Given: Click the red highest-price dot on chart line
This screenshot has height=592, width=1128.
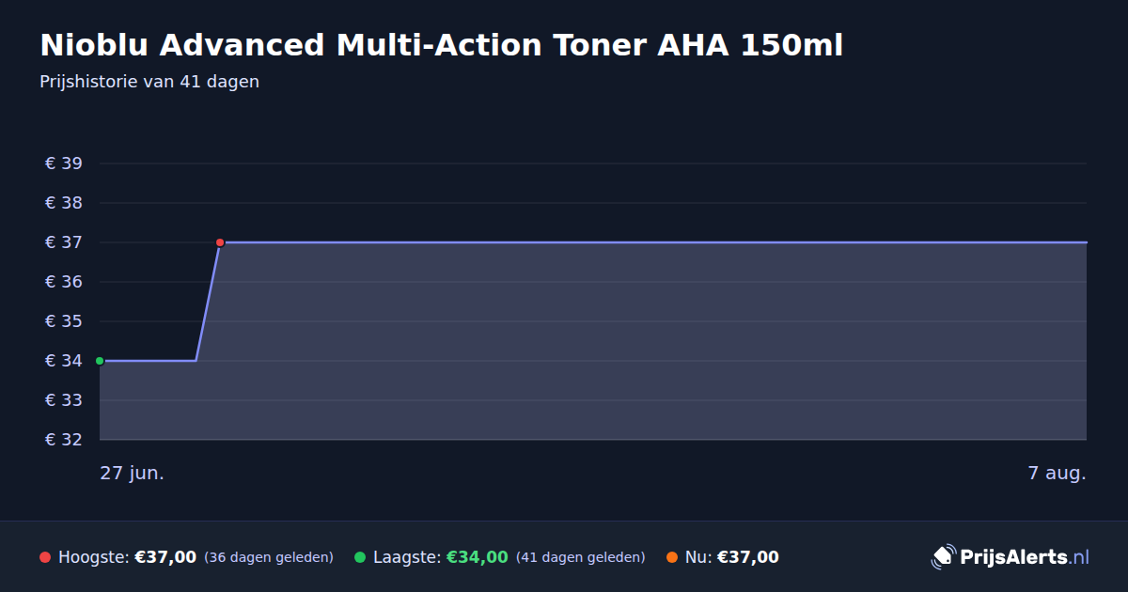Looking at the screenshot, I should (220, 242).
